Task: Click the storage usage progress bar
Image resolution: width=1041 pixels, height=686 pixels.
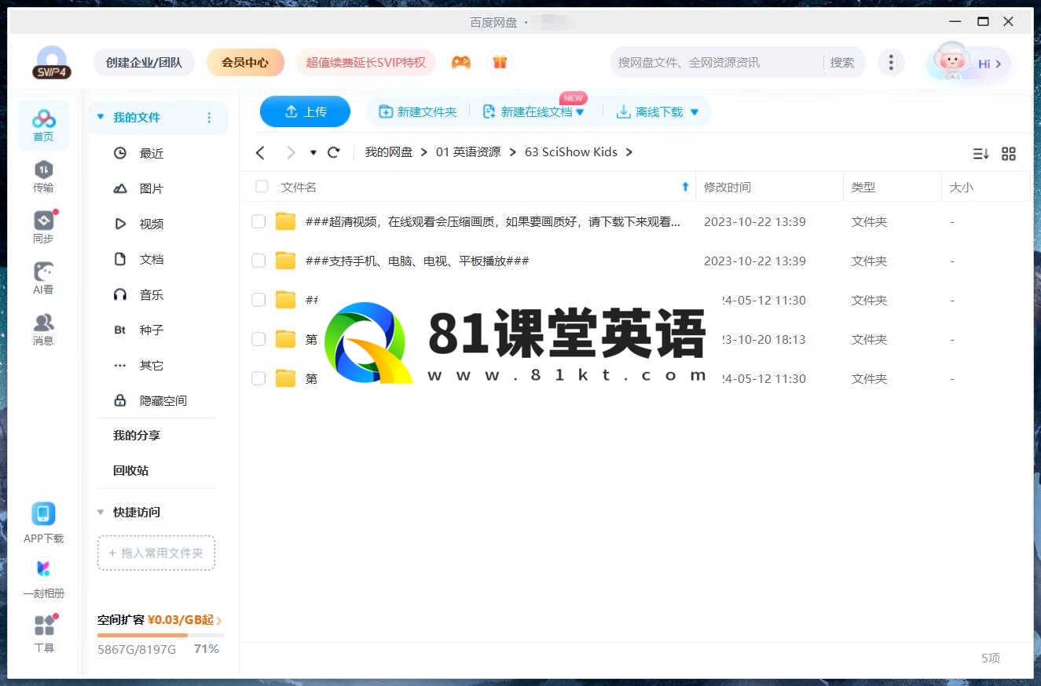Action: pos(161,635)
